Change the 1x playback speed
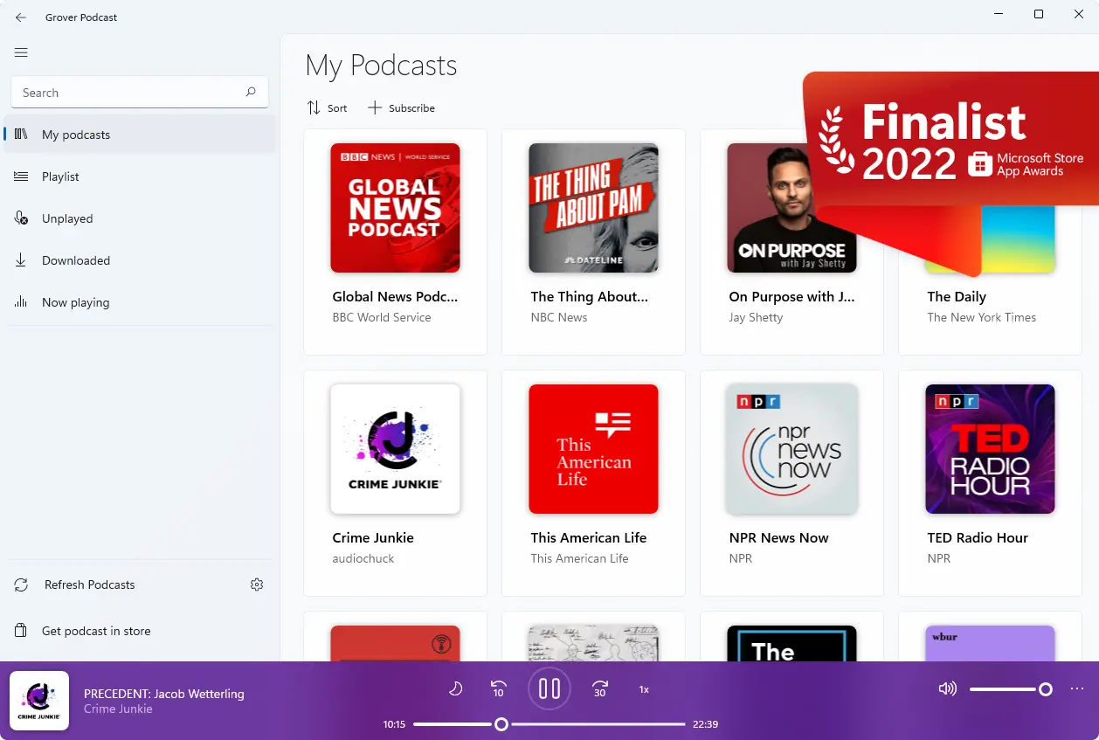 644,689
